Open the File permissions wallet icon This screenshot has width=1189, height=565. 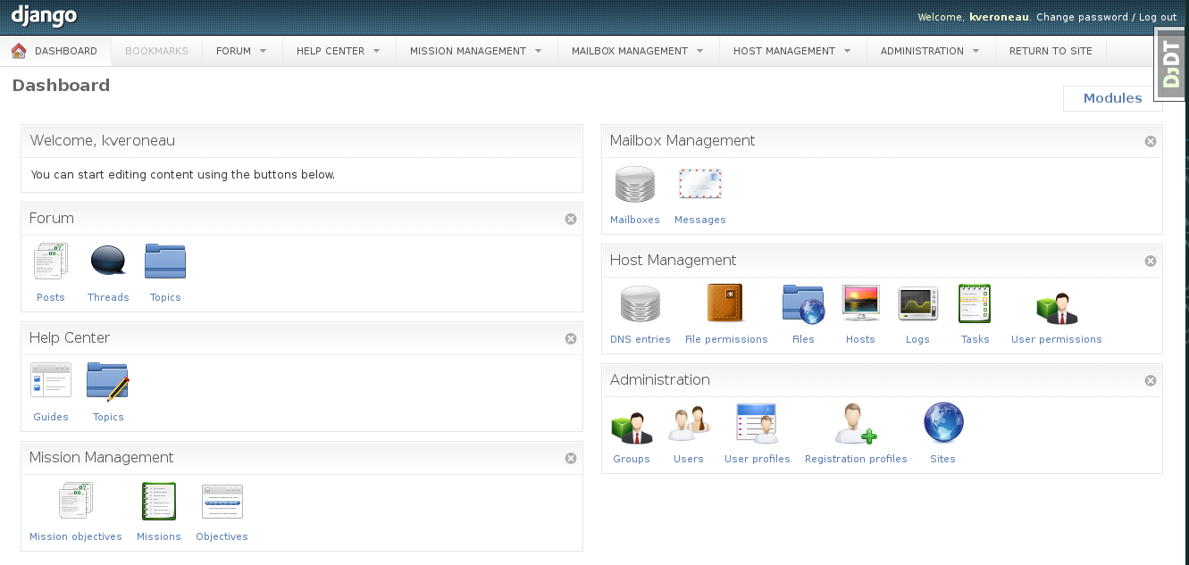[725, 303]
